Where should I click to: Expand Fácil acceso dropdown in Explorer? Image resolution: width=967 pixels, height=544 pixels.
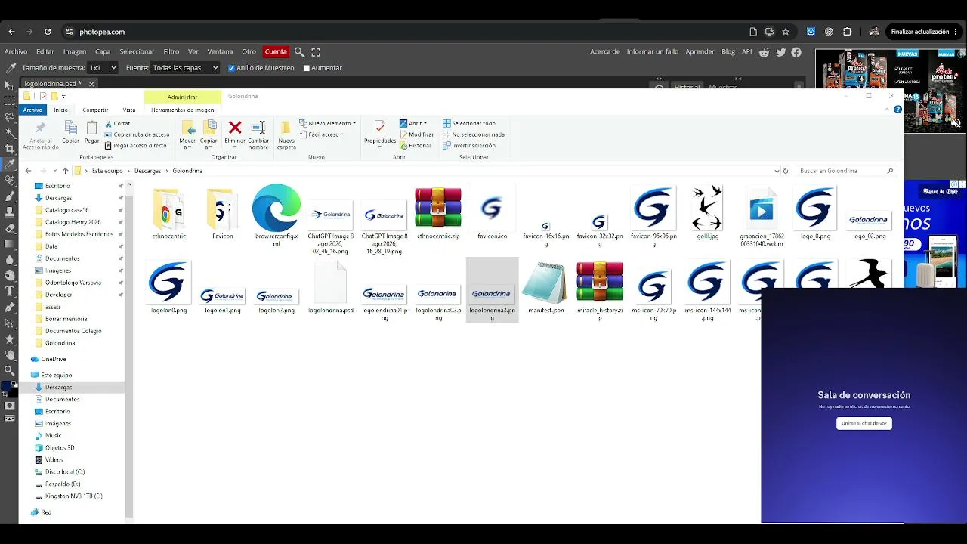pyautogui.click(x=321, y=134)
